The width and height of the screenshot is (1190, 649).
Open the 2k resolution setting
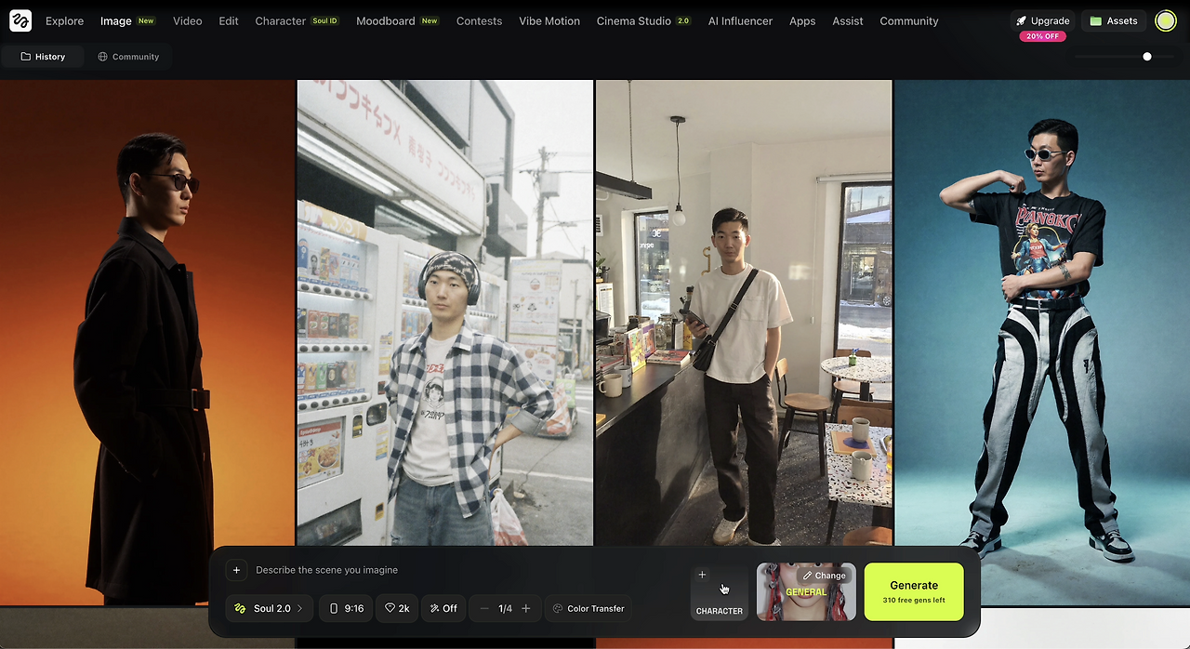(x=397, y=608)
